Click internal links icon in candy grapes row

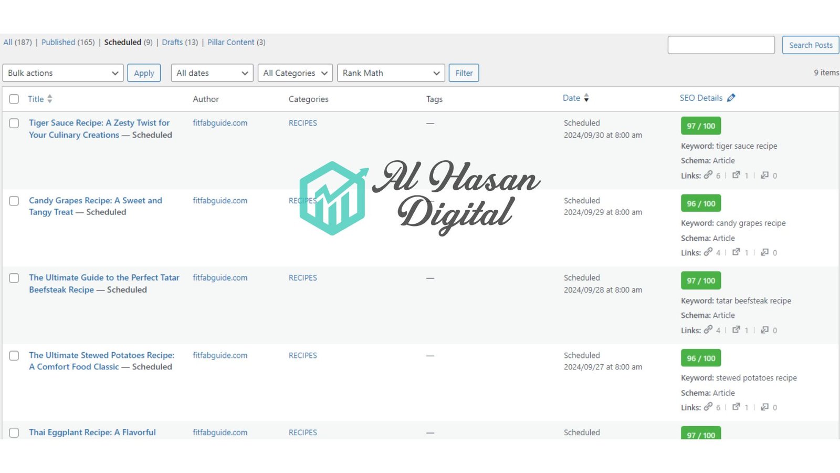[708, 252]
